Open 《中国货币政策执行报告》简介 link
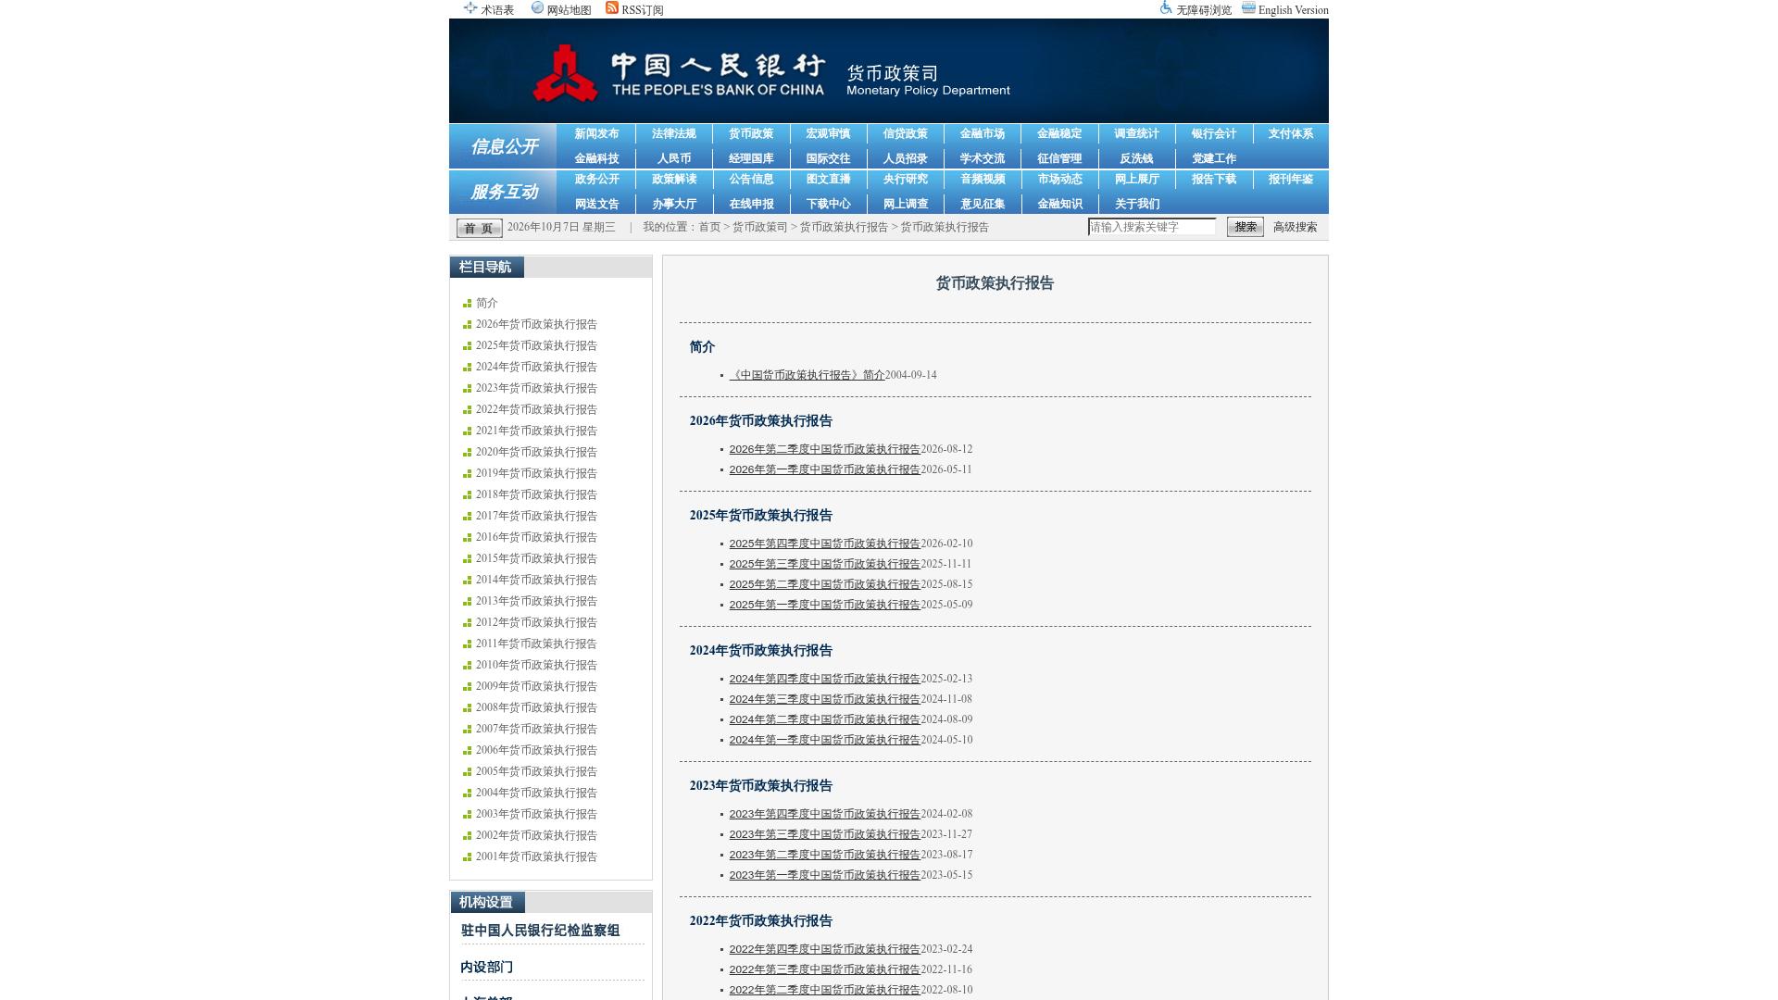This screenshot has width=1778, height=1000. pyautogui.click(x=807, y=376)
